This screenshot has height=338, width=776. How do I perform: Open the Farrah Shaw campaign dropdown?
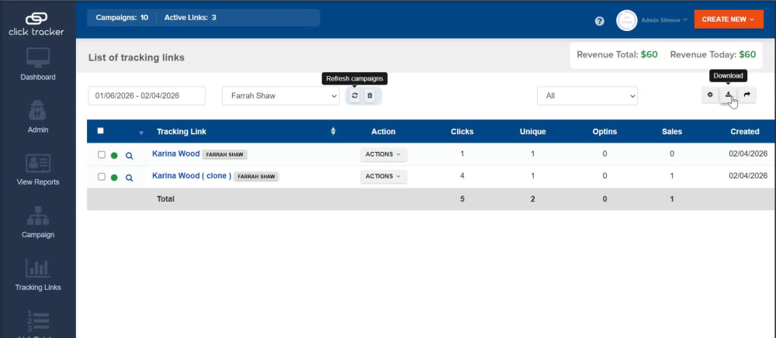tap(281, 96)
